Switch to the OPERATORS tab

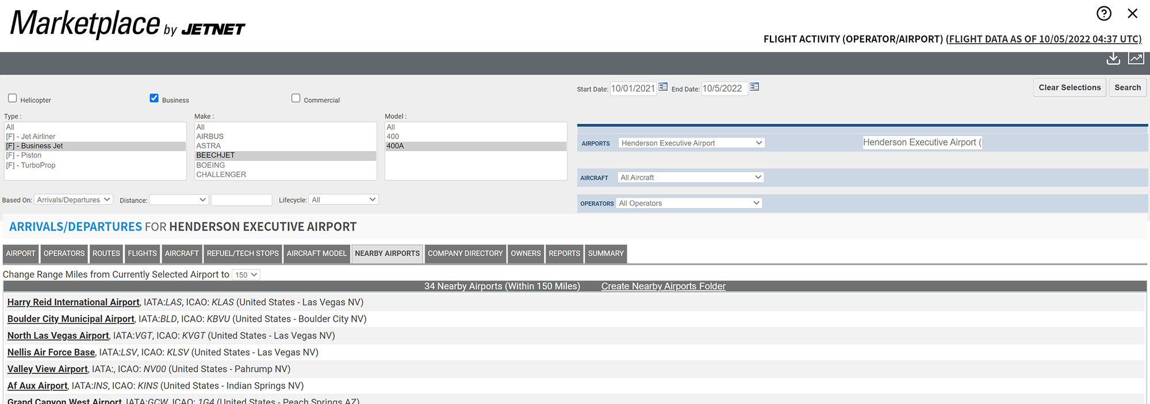[64, 253]
